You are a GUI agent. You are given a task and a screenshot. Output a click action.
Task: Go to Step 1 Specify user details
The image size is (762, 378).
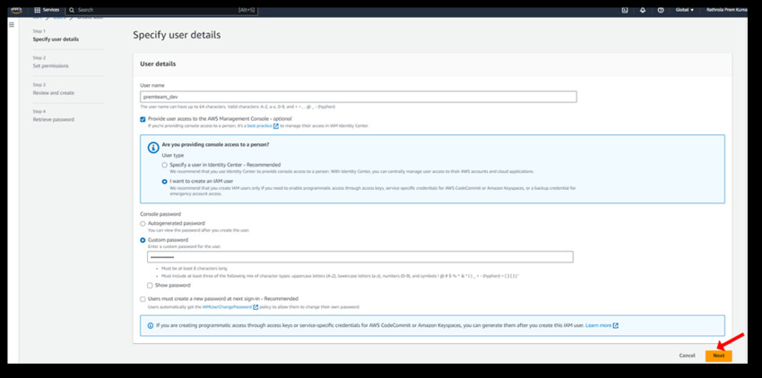pyautogui.click(x=56, y=39)
